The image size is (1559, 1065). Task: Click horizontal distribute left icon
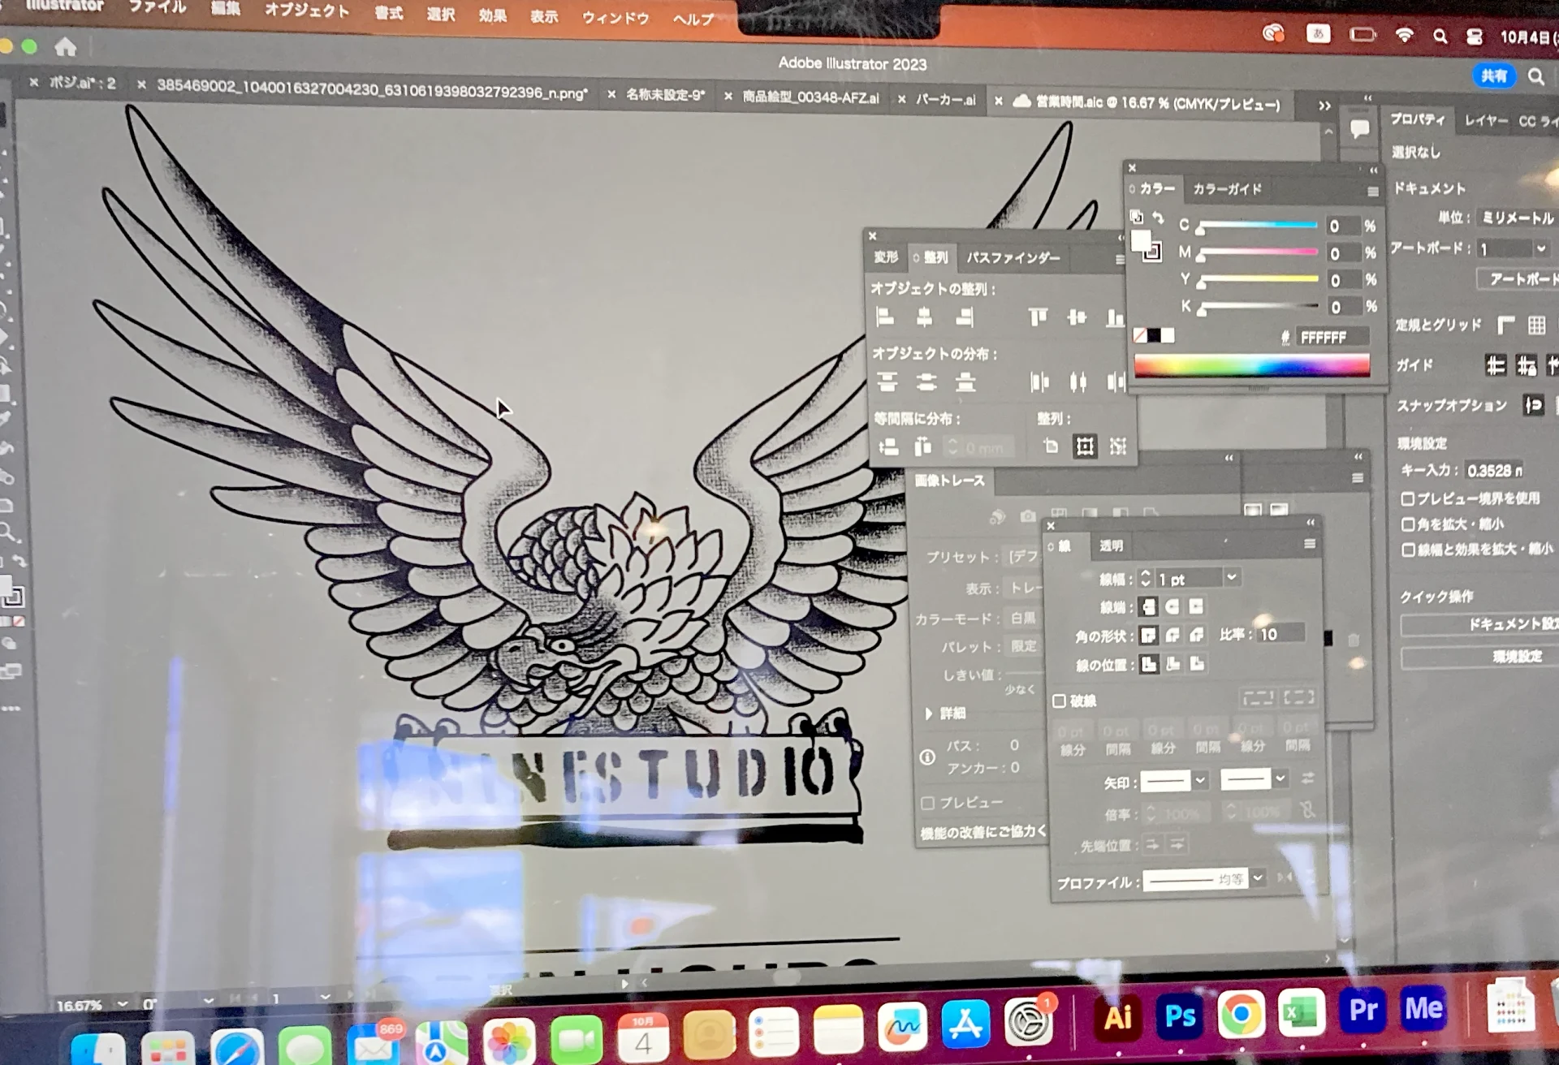1039,382
